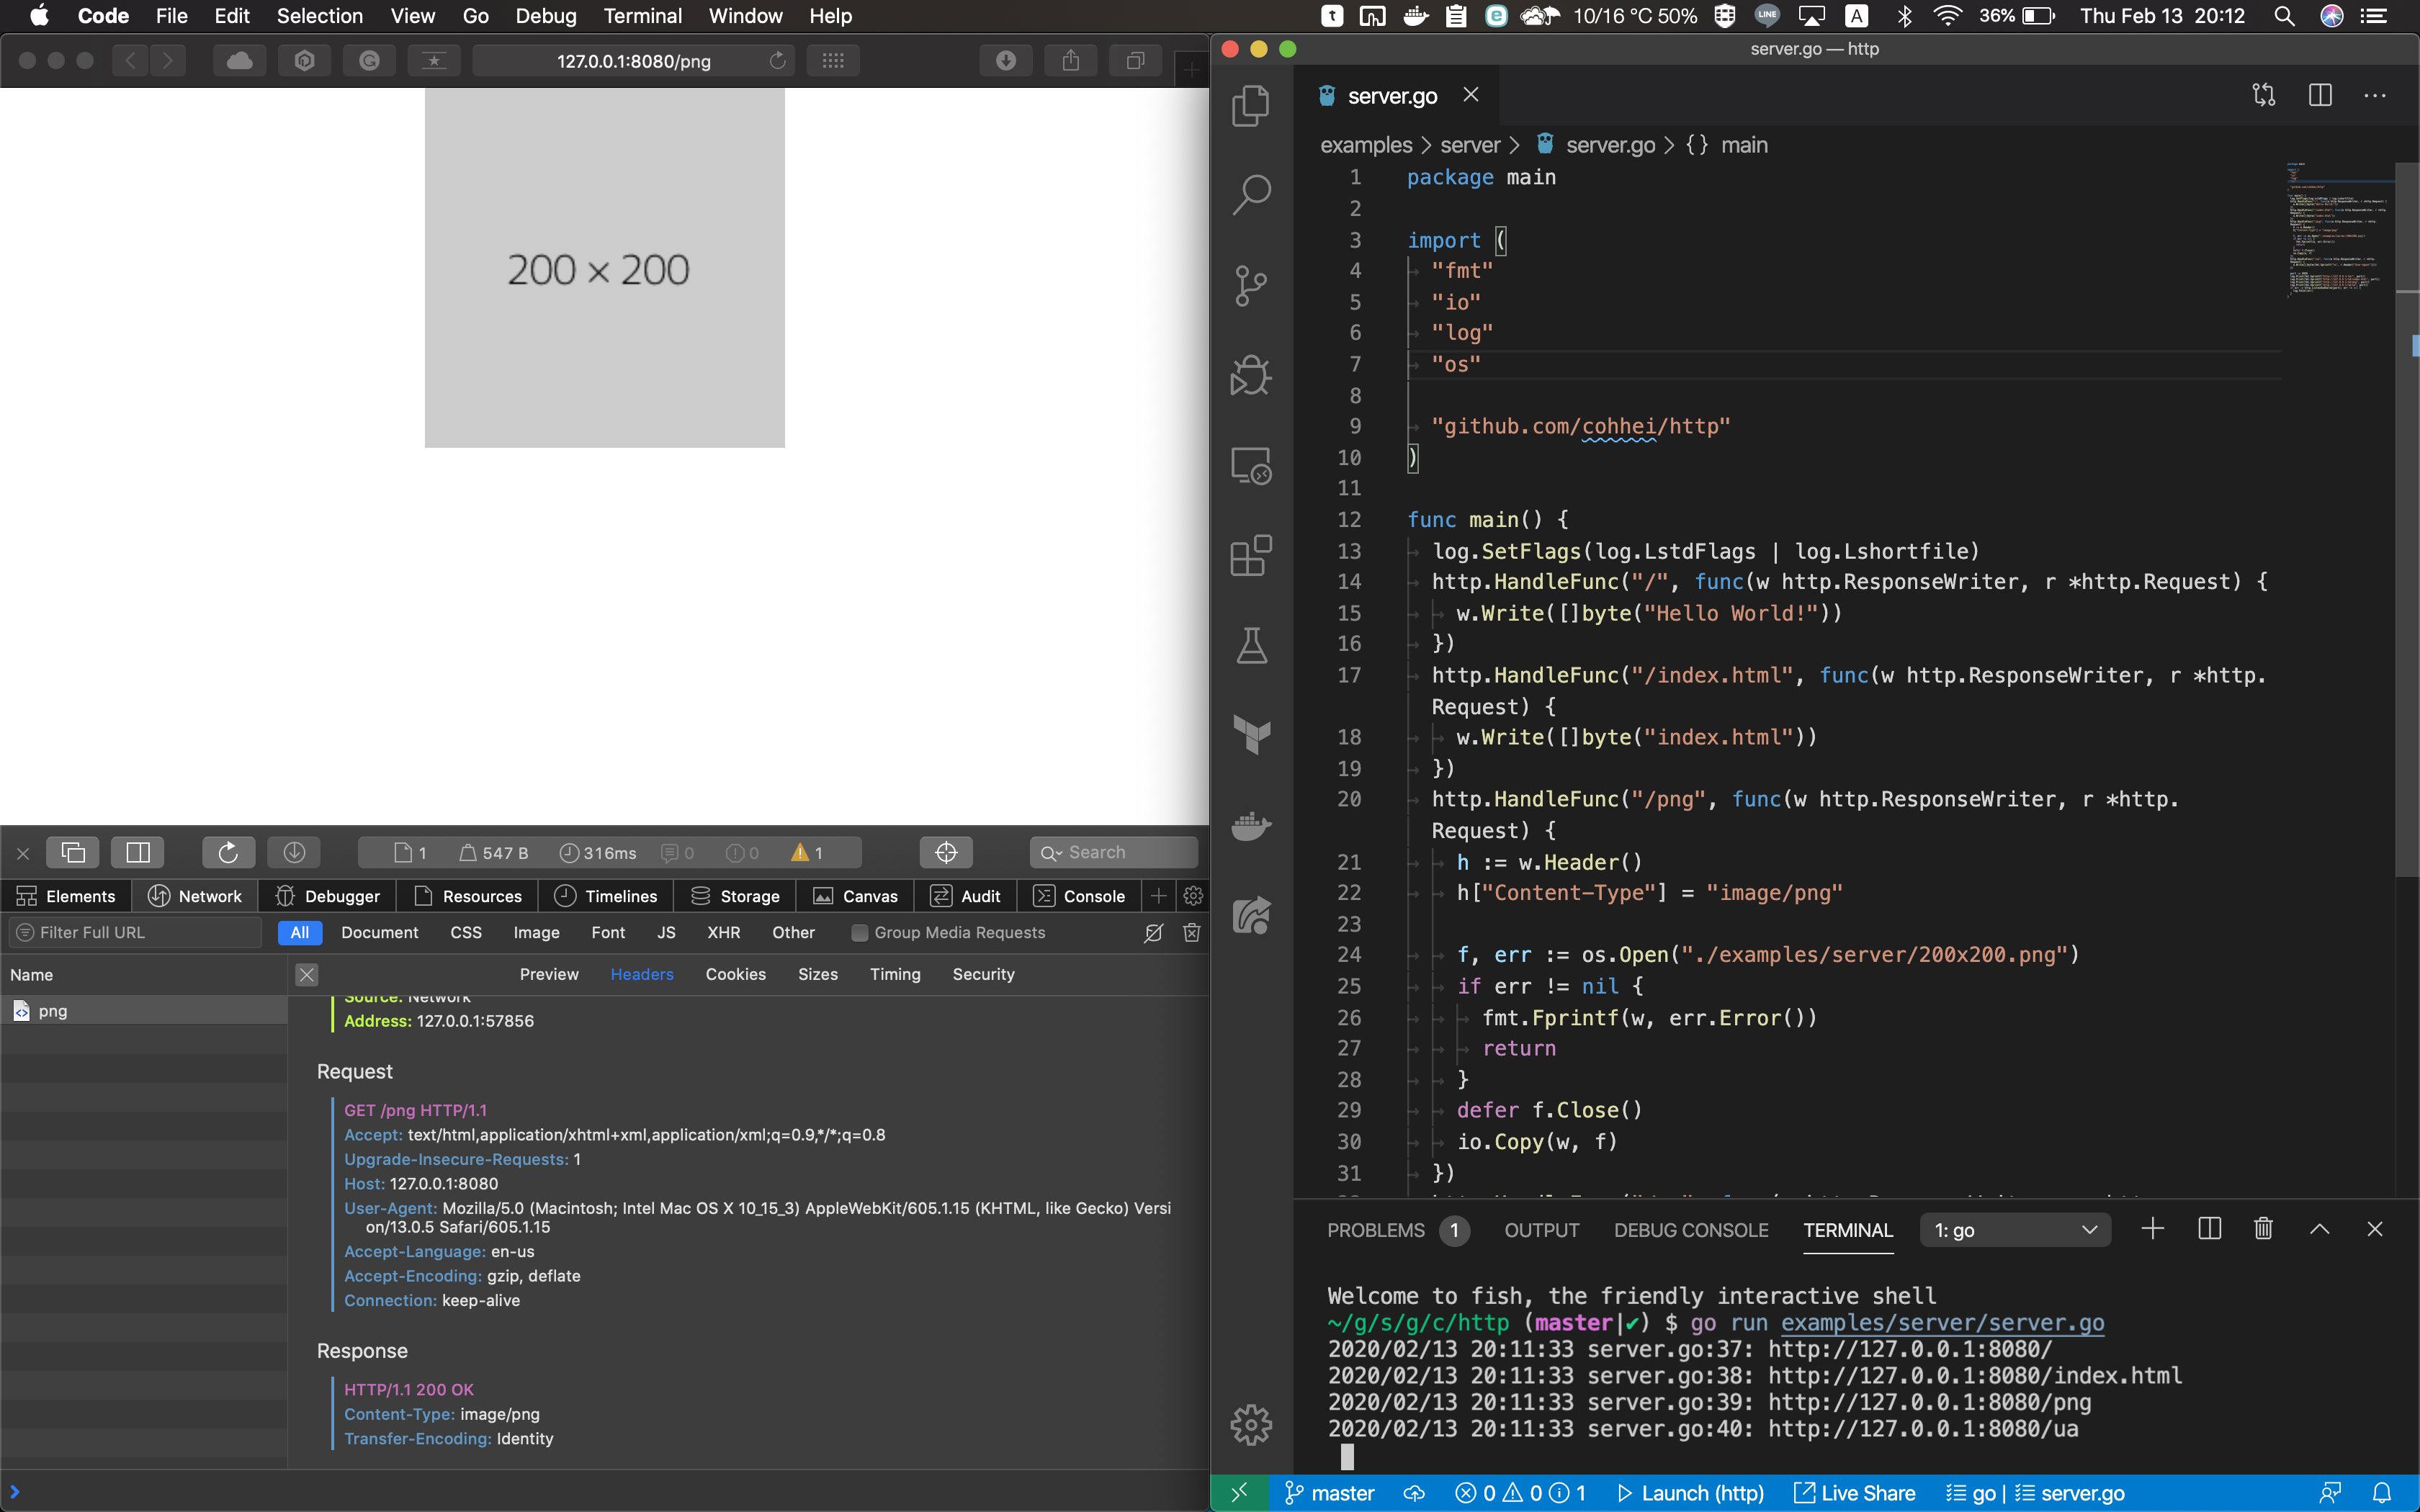Screen dimensions: 2420x1512
Task: Open changes compare icon in editor toolbar
Action: [2264, 95]
